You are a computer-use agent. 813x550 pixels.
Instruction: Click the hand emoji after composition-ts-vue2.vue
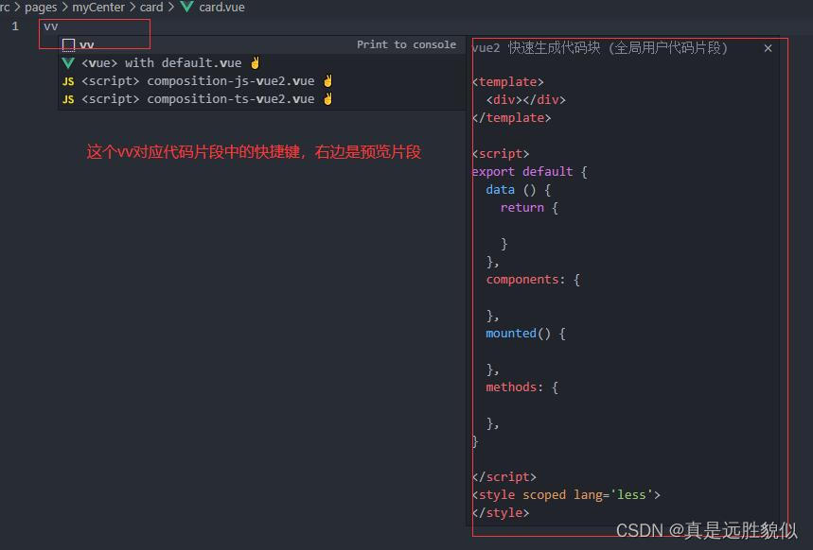pyautogui.click(x=327, y=98)
